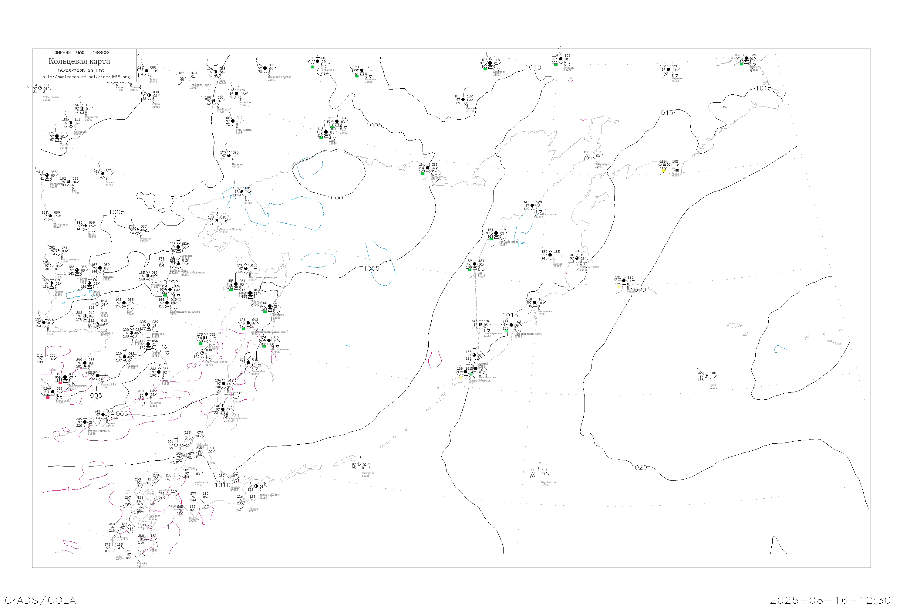Image resolution: width=910 pixels, height=607 pixels.
Task: Click the 1000 isobar label at low center
Action: pyautogui.click(x=335, y=198)
